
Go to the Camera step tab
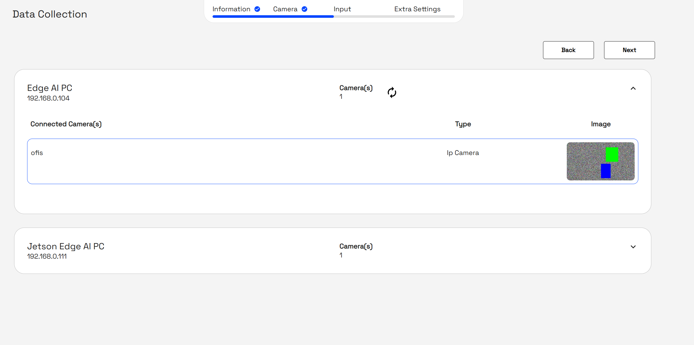click(285, 9)
